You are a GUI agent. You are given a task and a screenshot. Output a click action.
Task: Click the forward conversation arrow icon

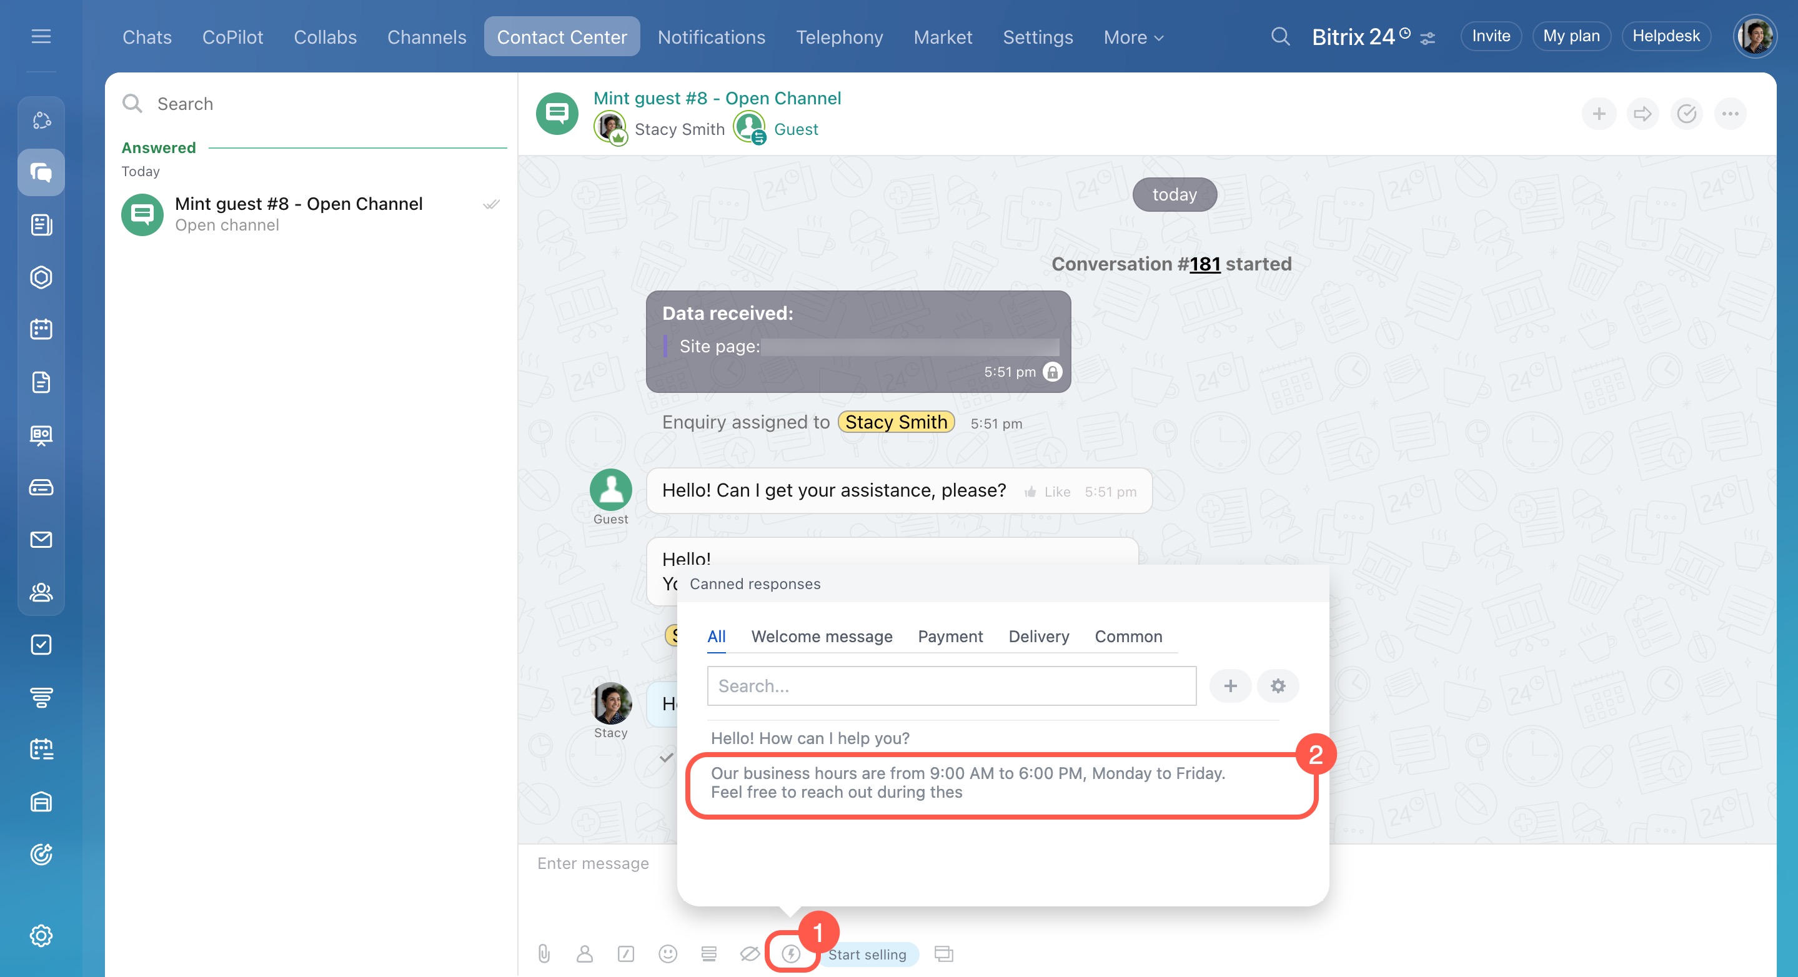[x=1642, y=114]
